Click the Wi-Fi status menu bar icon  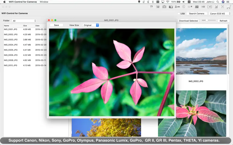(x=168, y=2)
